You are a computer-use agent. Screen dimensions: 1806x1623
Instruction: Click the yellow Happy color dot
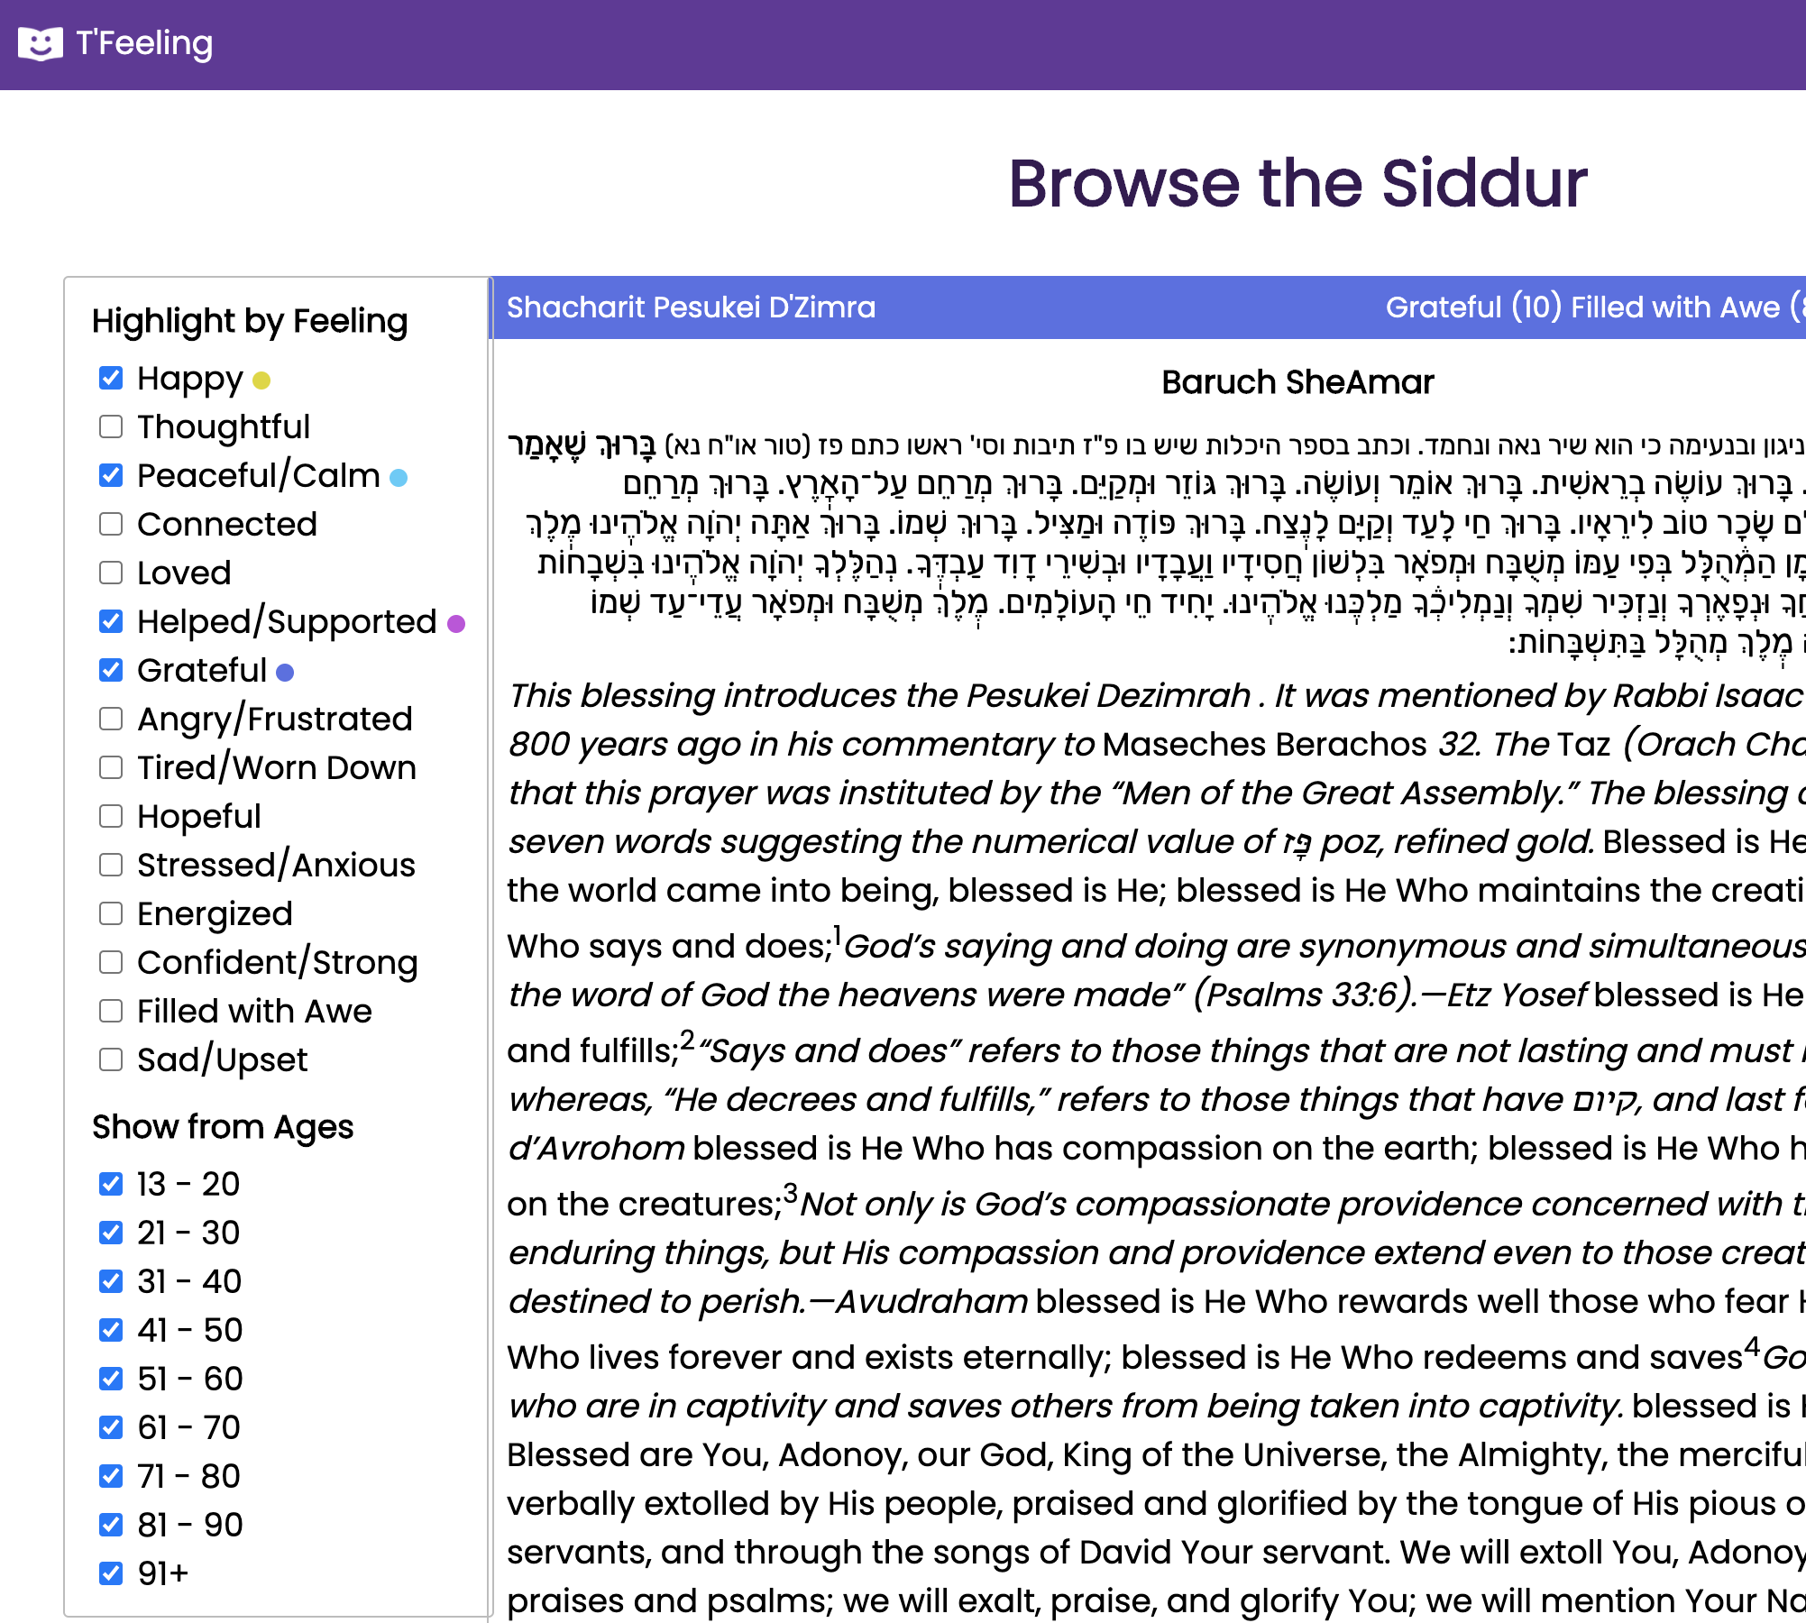click(261, 381)
